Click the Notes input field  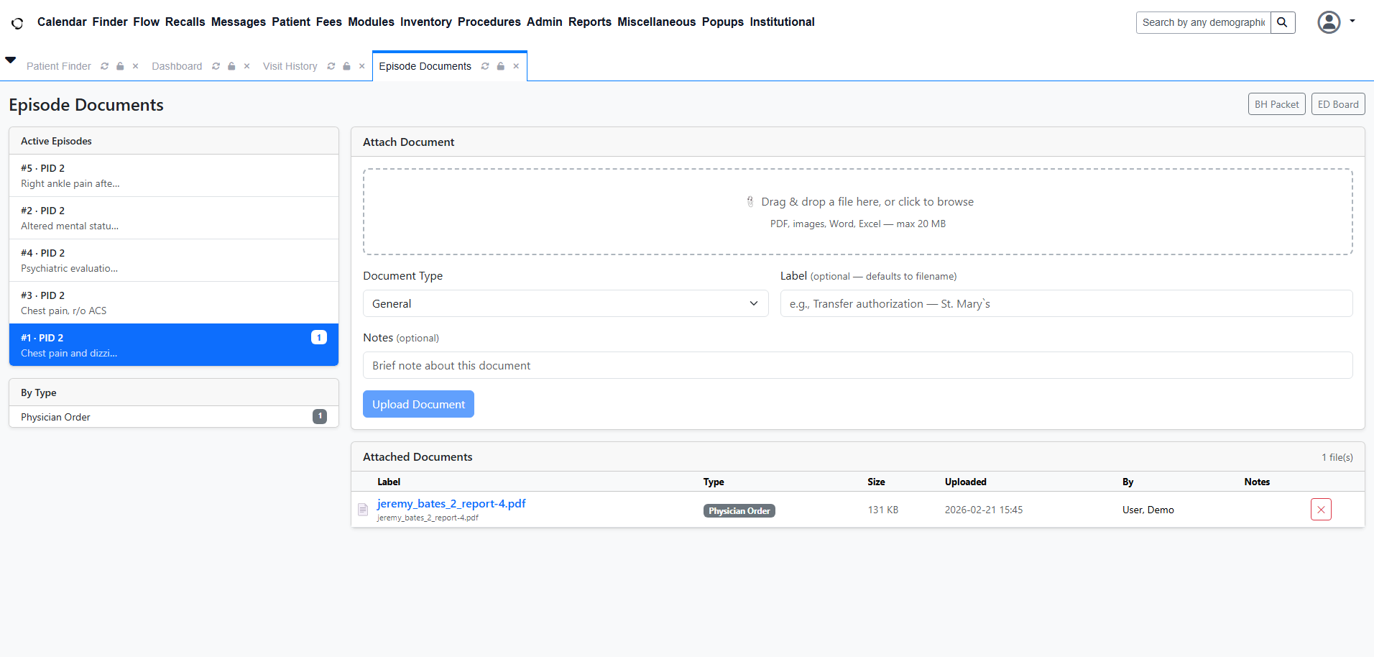coord(857,365)
